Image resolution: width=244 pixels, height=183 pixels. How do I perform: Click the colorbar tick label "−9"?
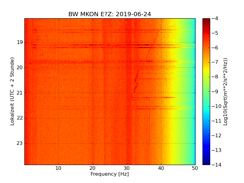215,92
